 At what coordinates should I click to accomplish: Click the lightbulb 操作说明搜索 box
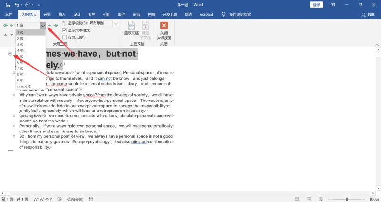pyautogui.click(x=236, y=14)
